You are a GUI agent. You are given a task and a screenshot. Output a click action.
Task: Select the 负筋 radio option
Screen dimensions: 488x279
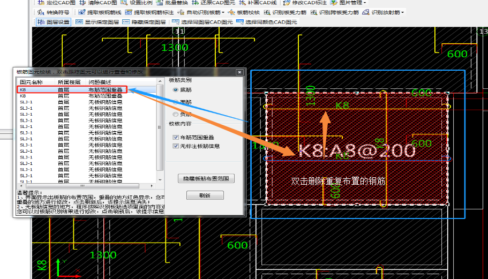[176, 114]
